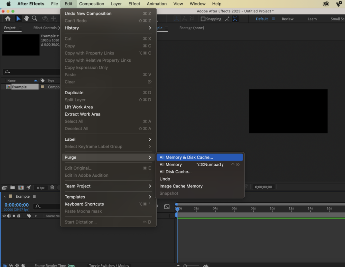Choose All Disk Cache option
This screenshot has height=267, width=345.
(x=199, y=172)
